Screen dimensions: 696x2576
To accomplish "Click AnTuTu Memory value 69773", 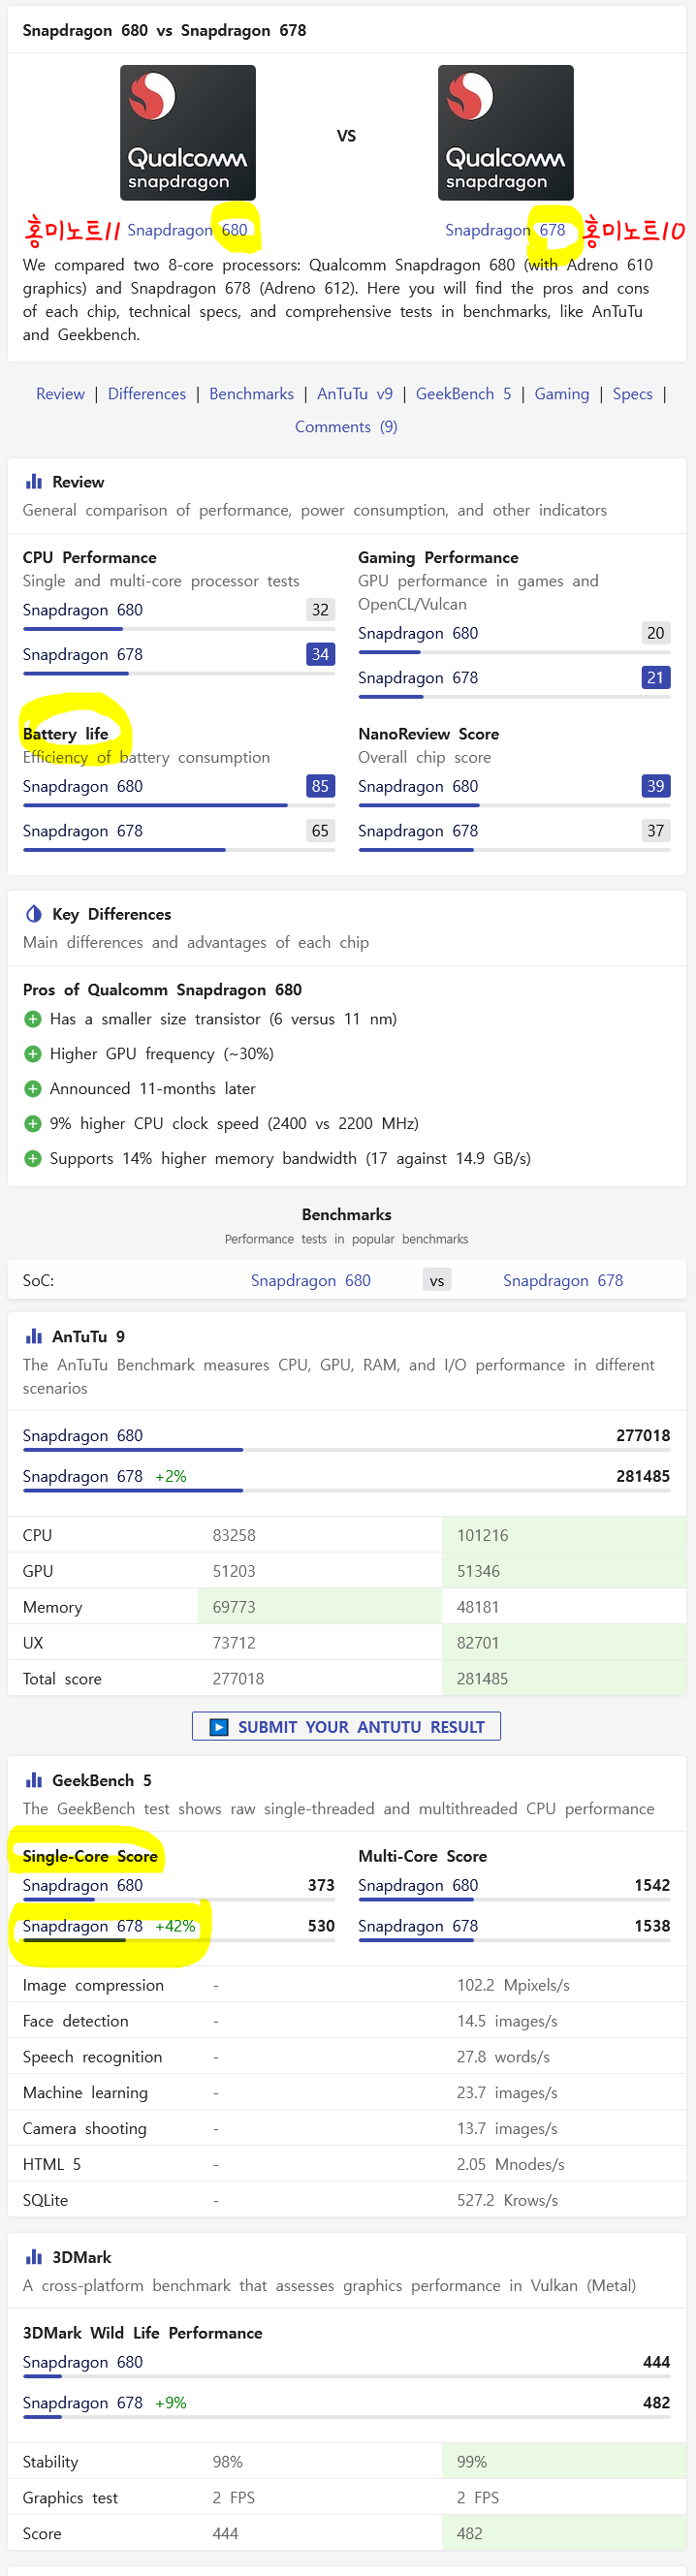I will (234, 1608).
